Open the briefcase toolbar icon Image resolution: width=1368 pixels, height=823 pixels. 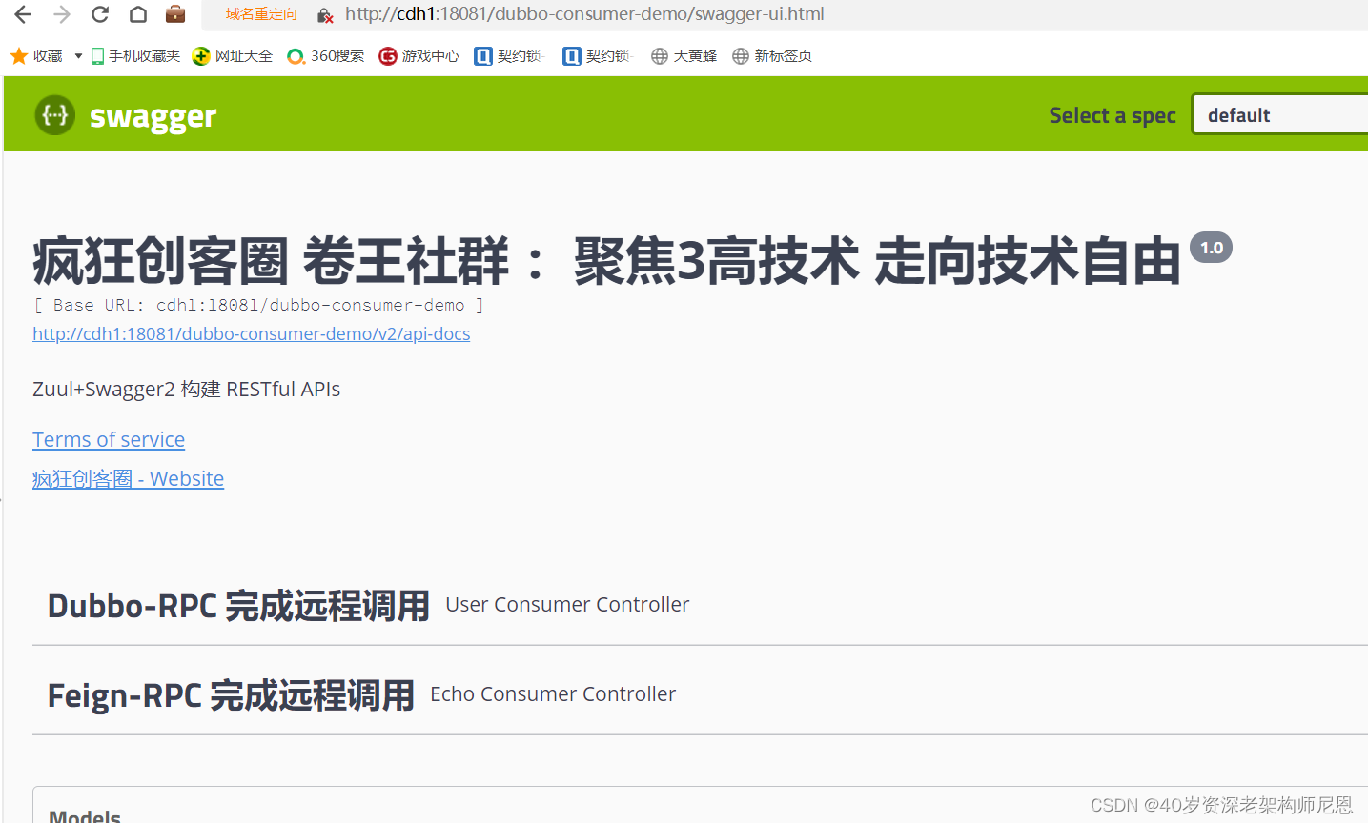[175, 14]
